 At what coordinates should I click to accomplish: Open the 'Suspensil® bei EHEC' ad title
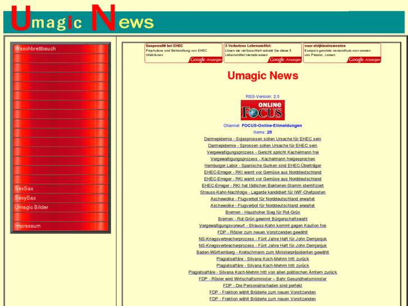[x=164, y=46]
